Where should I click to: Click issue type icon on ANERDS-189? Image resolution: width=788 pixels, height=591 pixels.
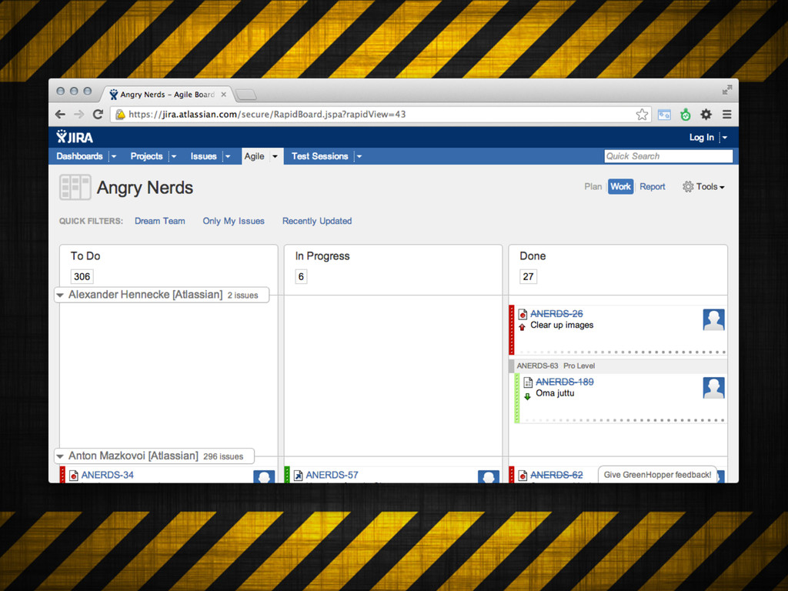528,382
